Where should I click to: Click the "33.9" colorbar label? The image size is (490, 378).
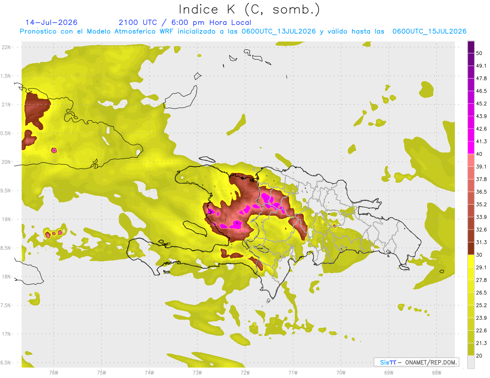pyautogui.click(x=481, y=217)
